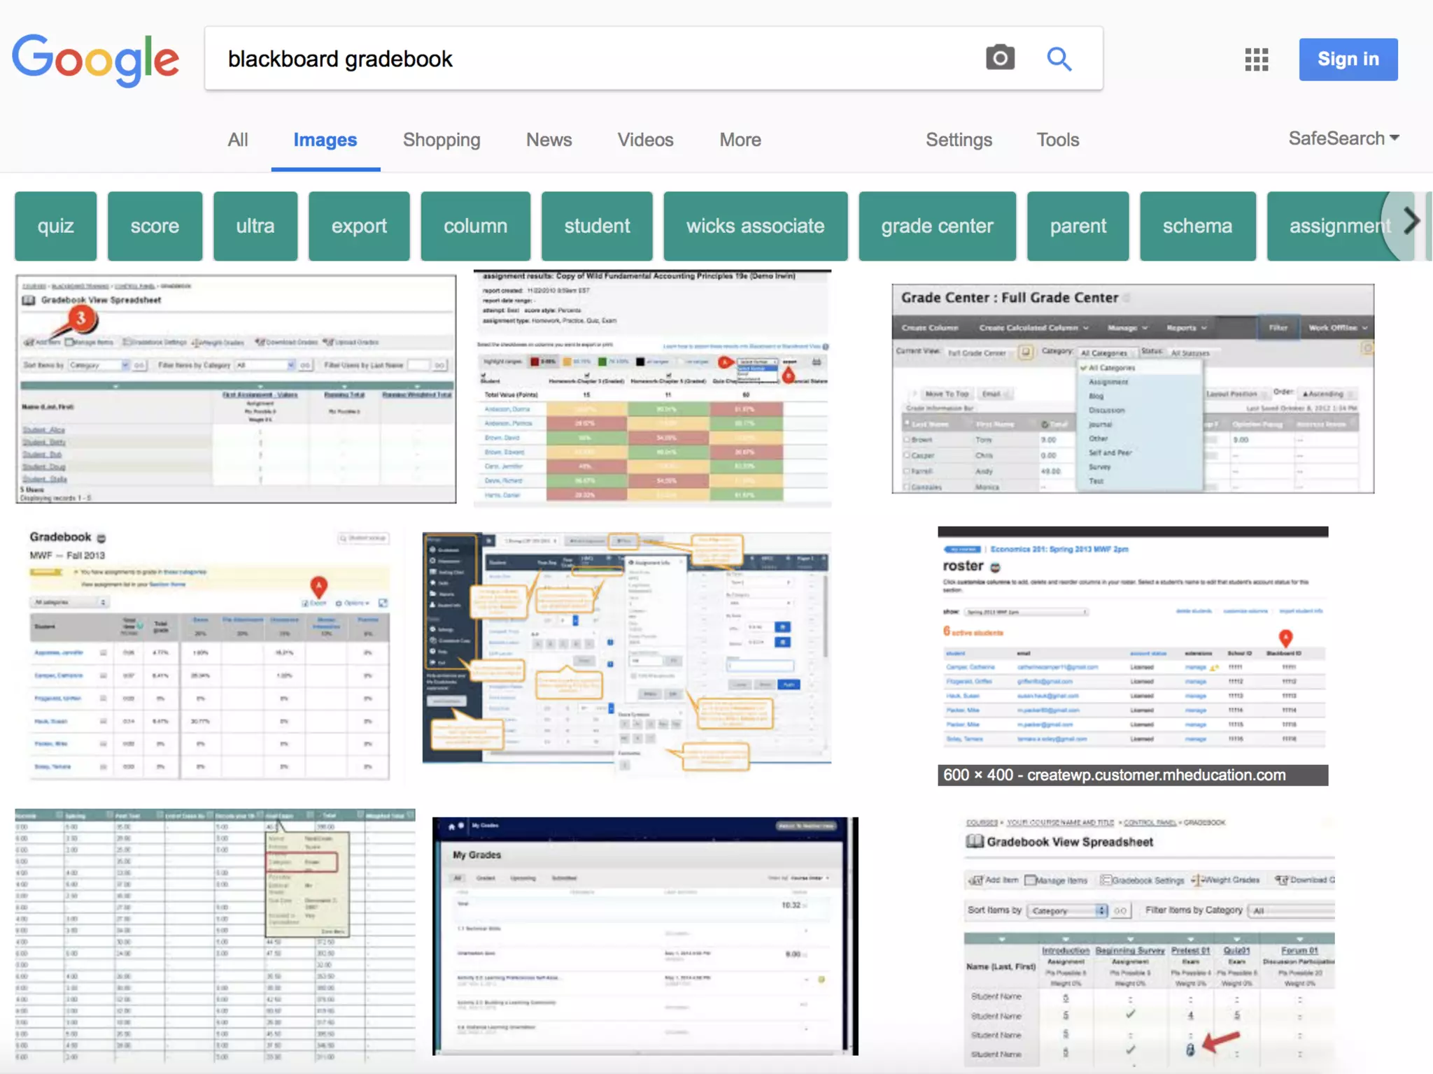Select the 'grade center' suggestion chip

click(936, 226)
